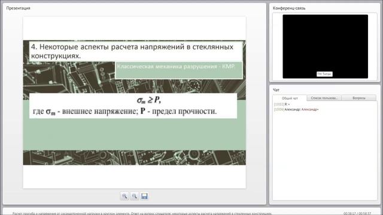Click the zoom in magnifier icon
383x215 pixels.
click(124, 196)
